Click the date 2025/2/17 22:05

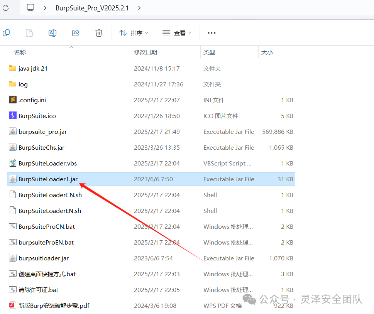click(x=157, y=290)
